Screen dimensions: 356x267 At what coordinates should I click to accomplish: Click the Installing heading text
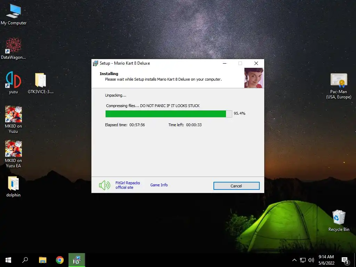tap(109, 74)
